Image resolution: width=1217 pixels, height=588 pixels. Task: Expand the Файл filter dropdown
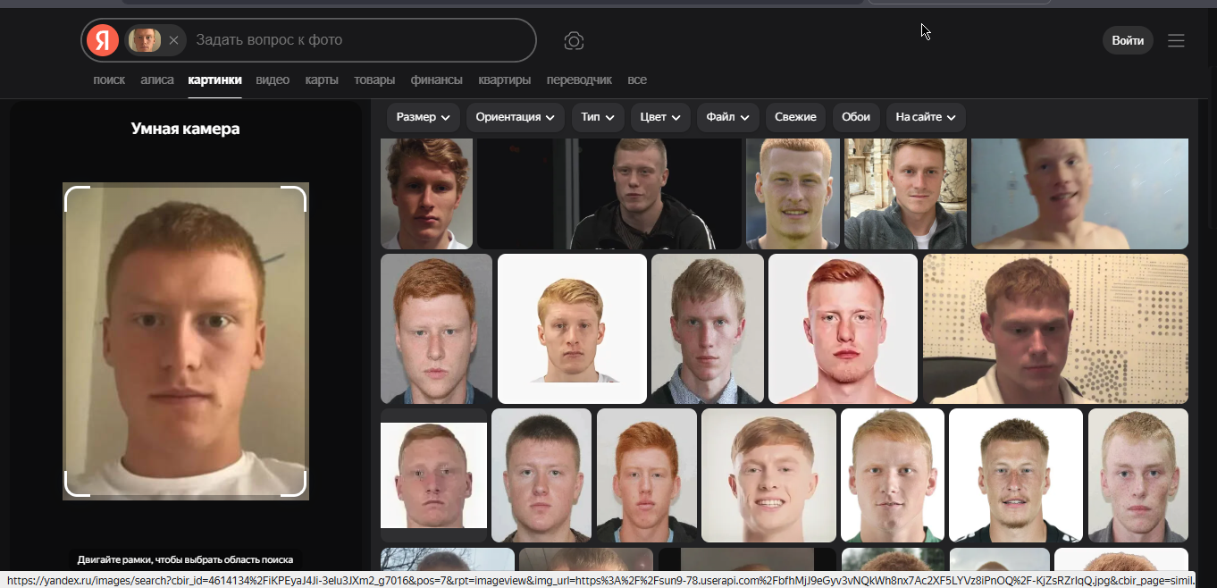728,117
